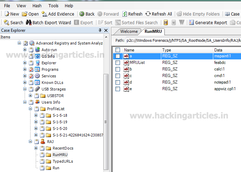Screen dimensions: 241x172
Task: Pin the Case Explorer panel
Action: point(100,30)
